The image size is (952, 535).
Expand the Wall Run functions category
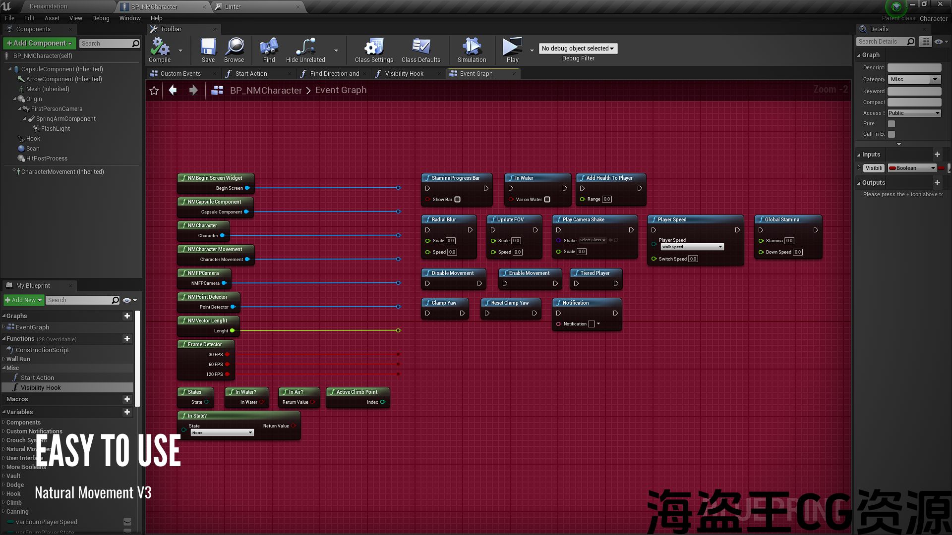pyautogui.click(x=4, y=359)
